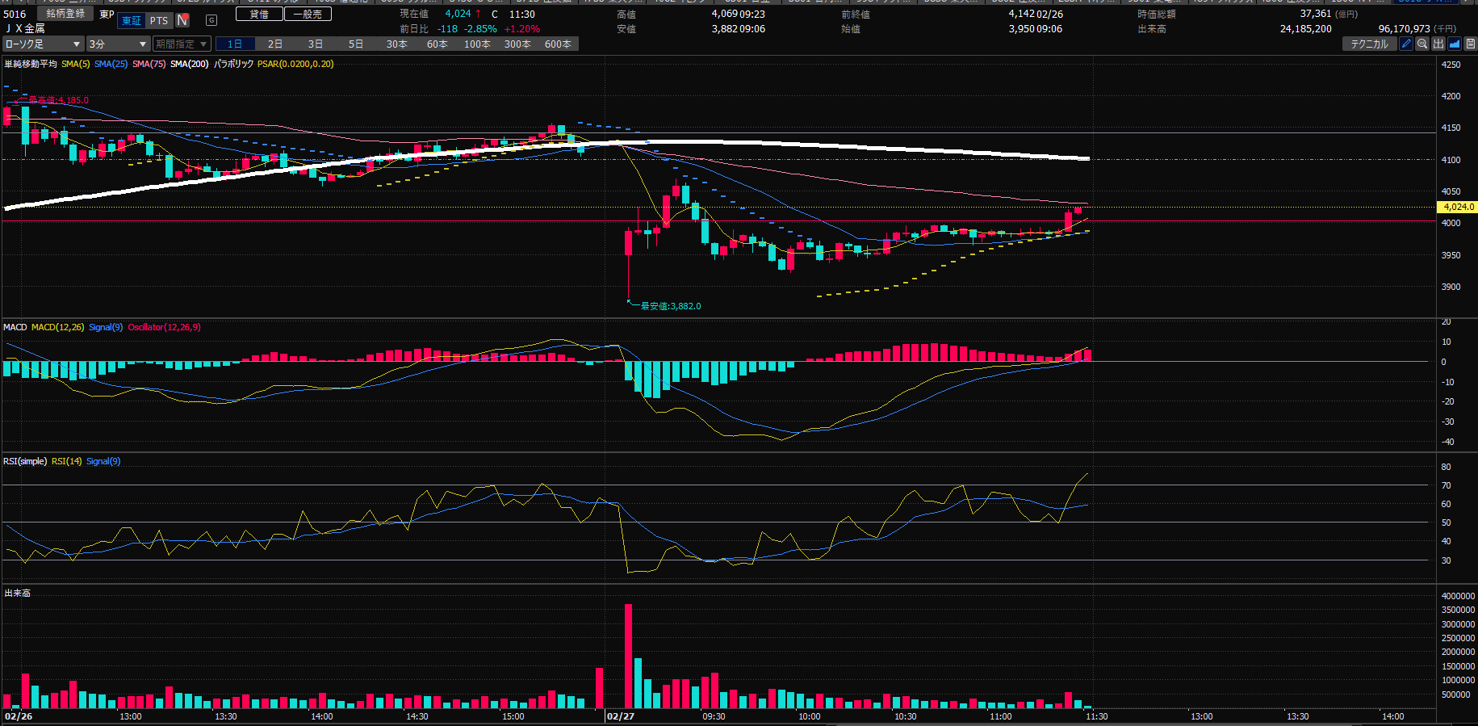Click the magnifier zoom icon
The width and height of the screenshot is (1478, 726).
coord(1422,44)
